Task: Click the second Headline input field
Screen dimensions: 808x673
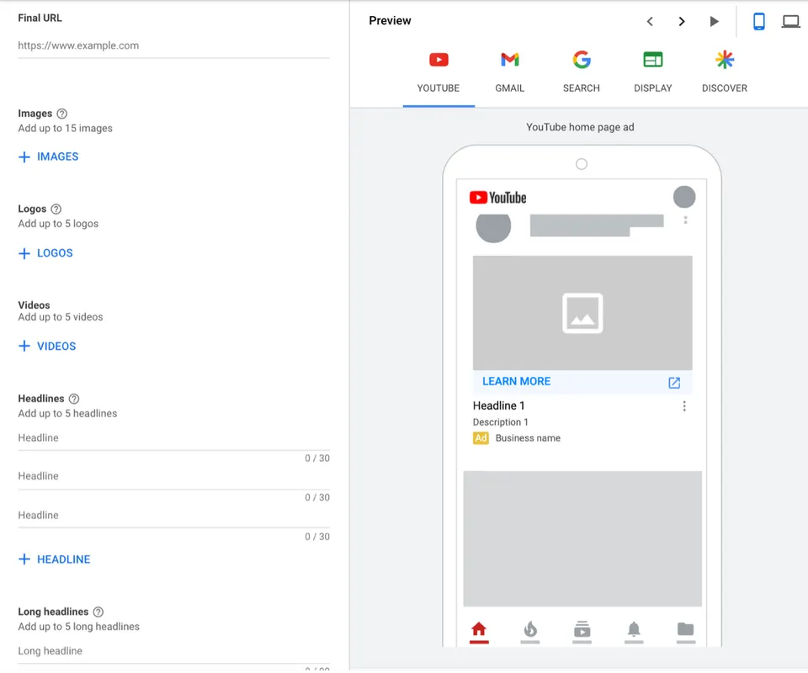Action: [x=173, y=476]
